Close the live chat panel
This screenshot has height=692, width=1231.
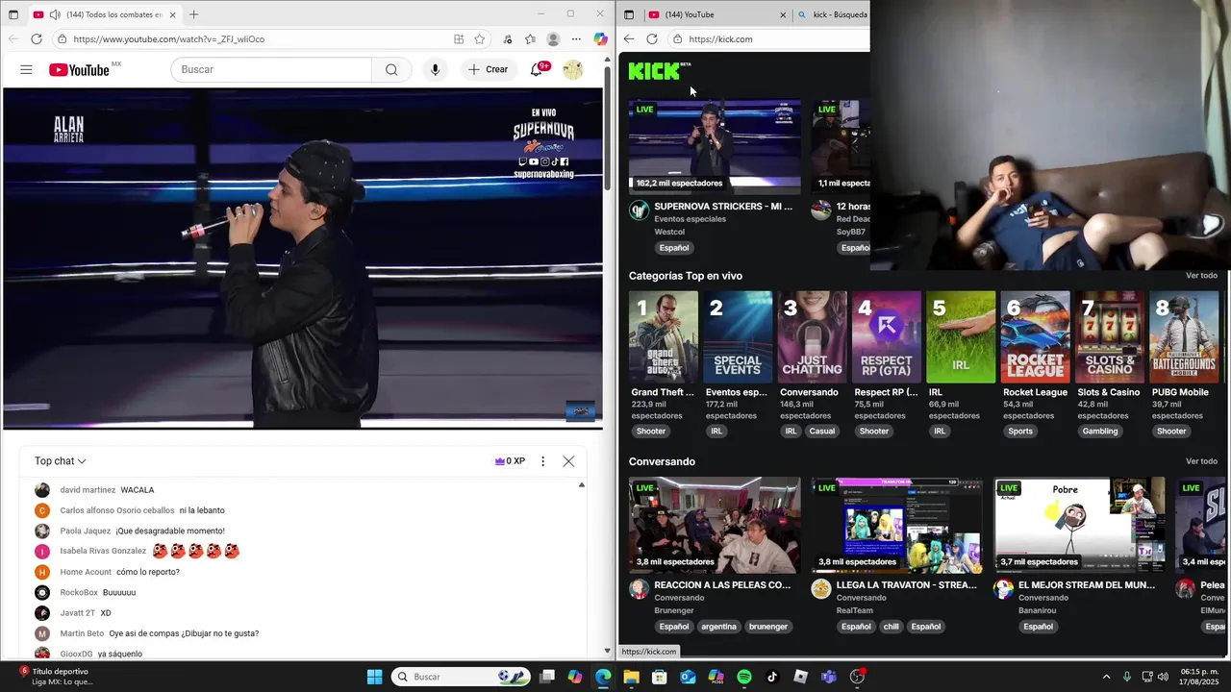568,461
